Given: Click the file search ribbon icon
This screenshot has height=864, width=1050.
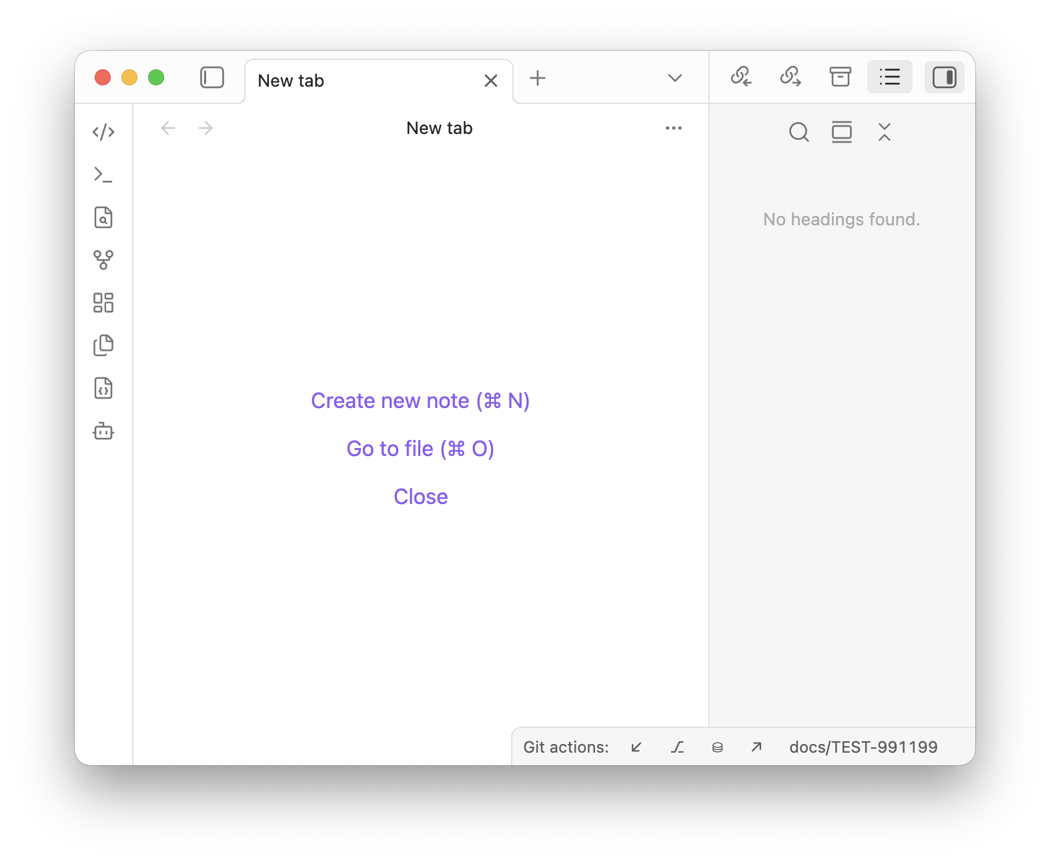Looking at the screenshot, I should [x=103, y=217].
